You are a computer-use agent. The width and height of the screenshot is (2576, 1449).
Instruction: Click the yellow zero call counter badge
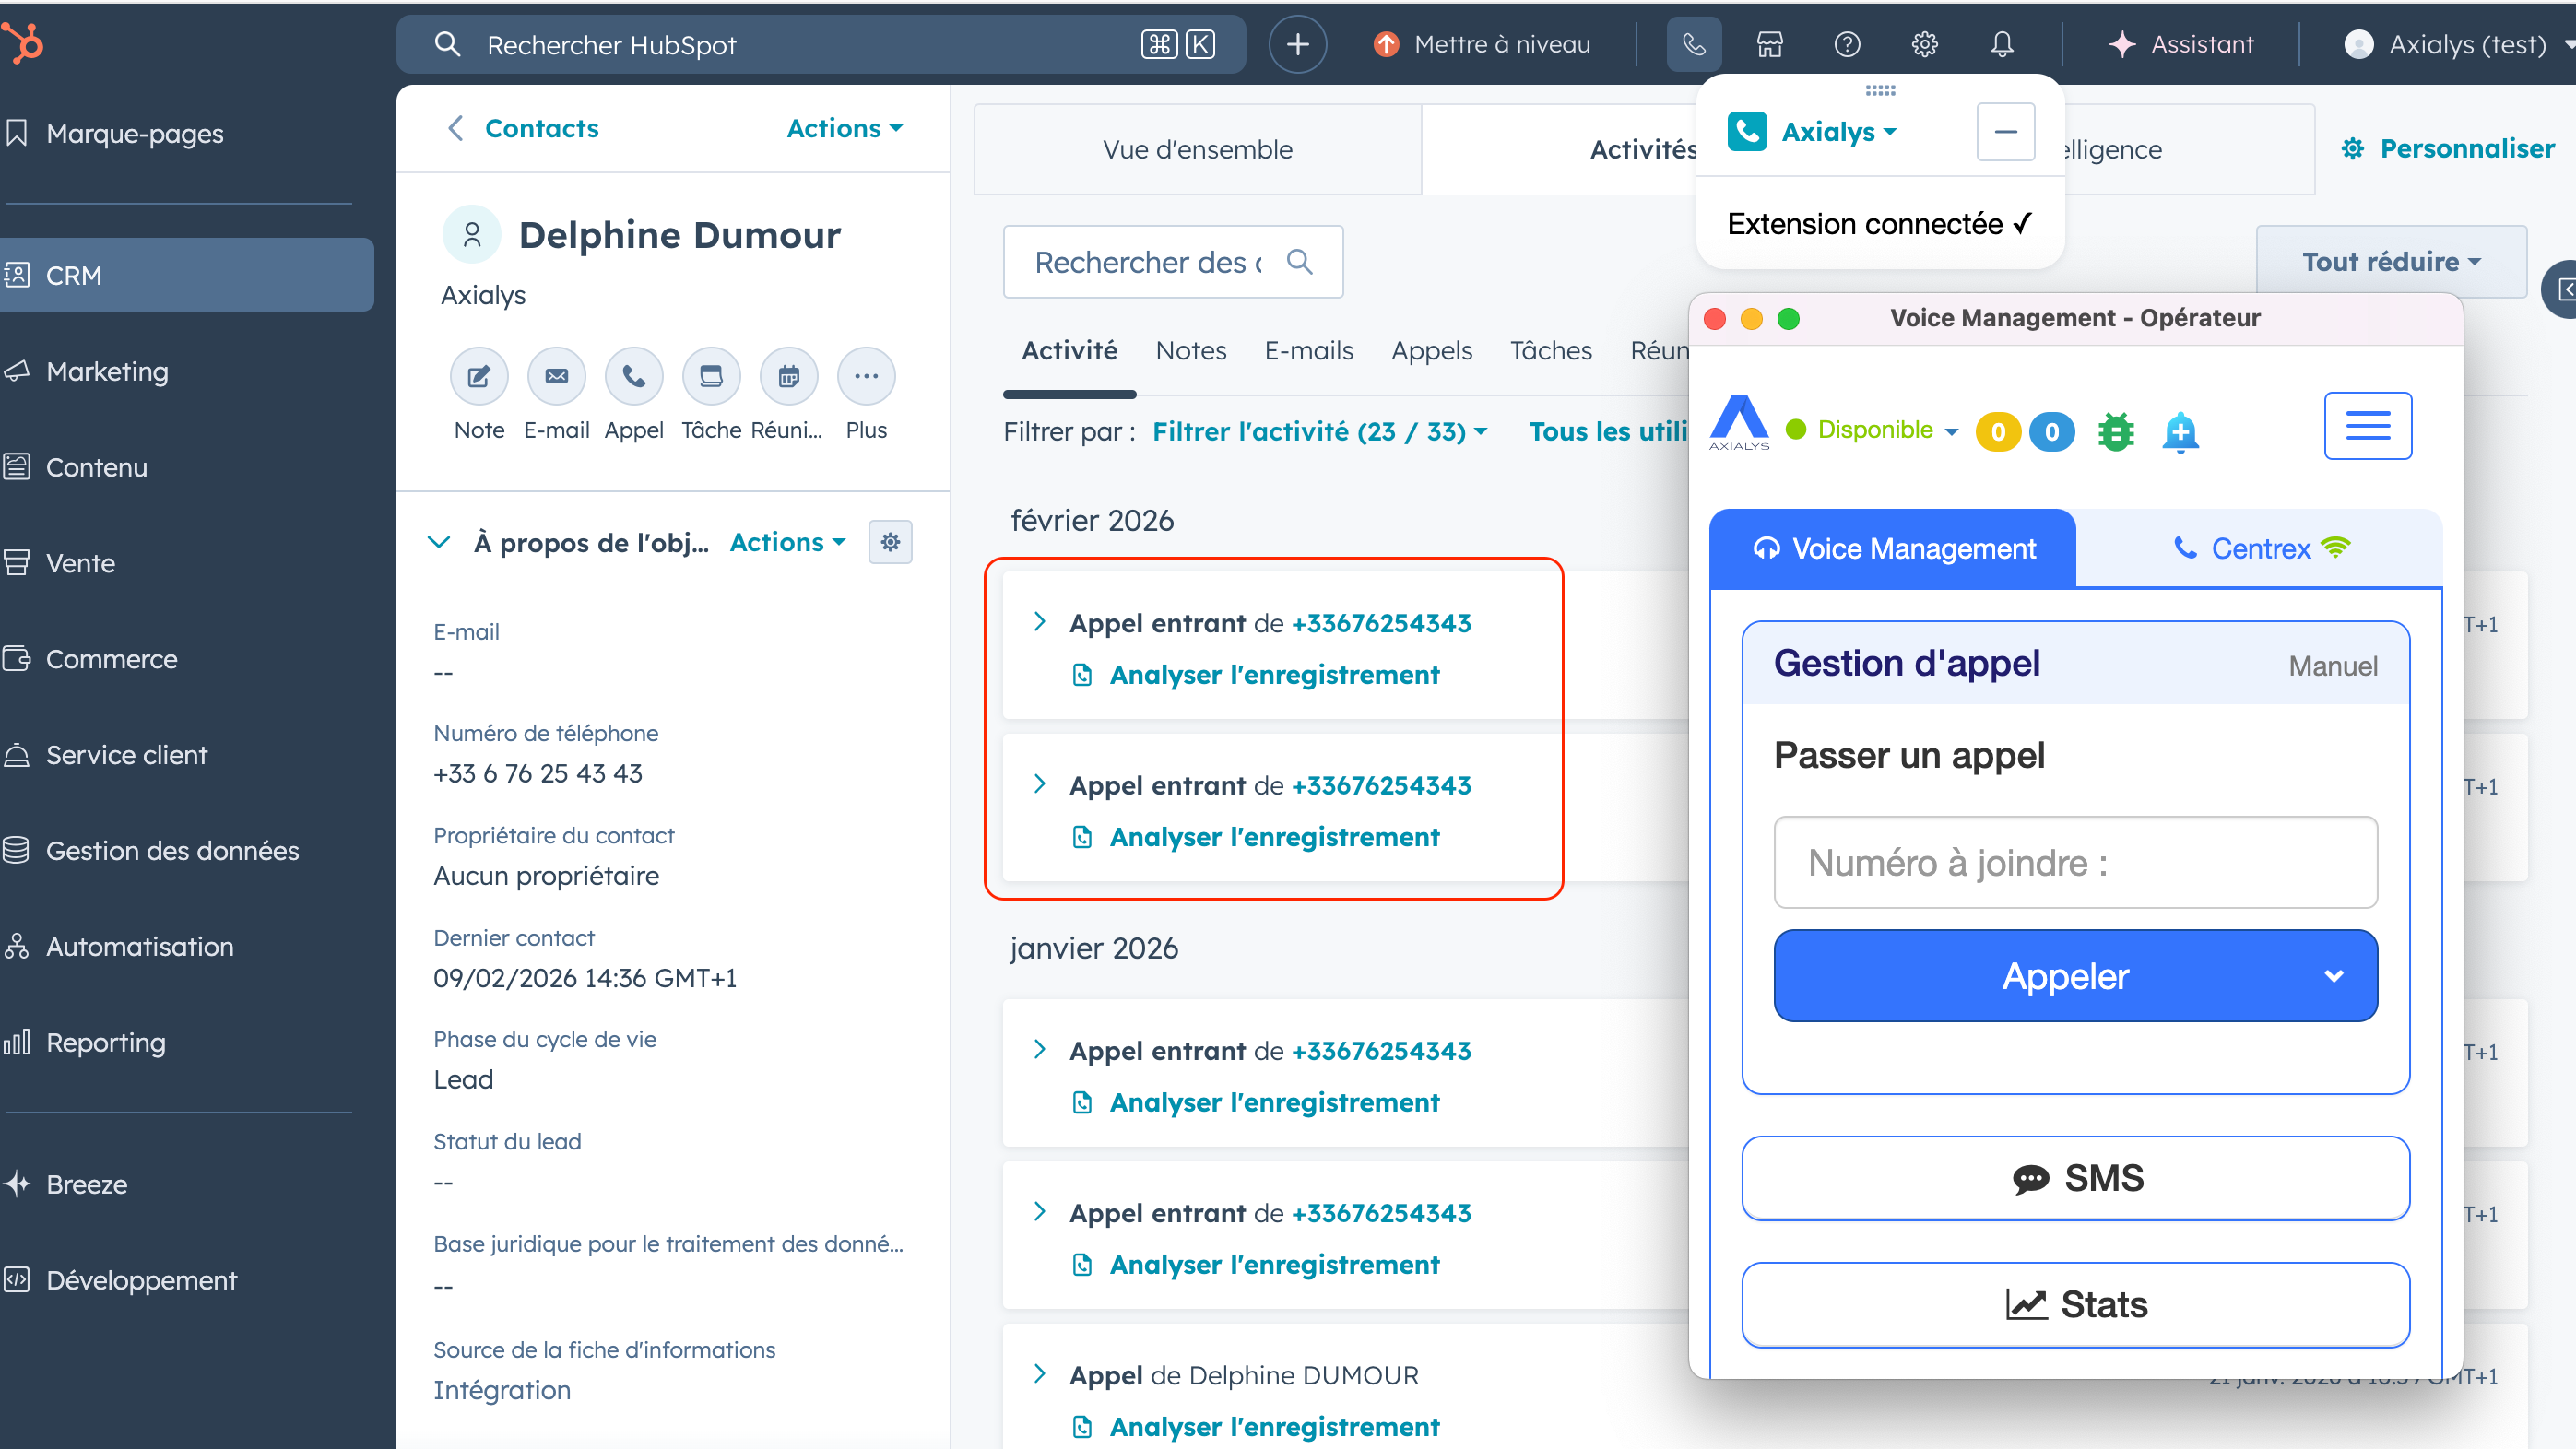pos(1998,431)
